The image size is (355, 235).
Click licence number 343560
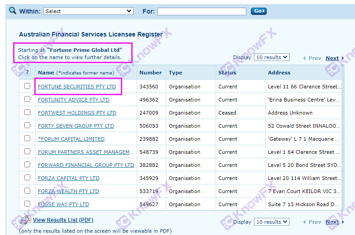click(149, 87)
